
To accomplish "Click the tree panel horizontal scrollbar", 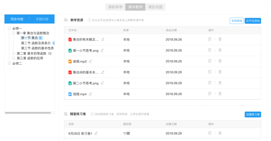I will click(28, 113).
